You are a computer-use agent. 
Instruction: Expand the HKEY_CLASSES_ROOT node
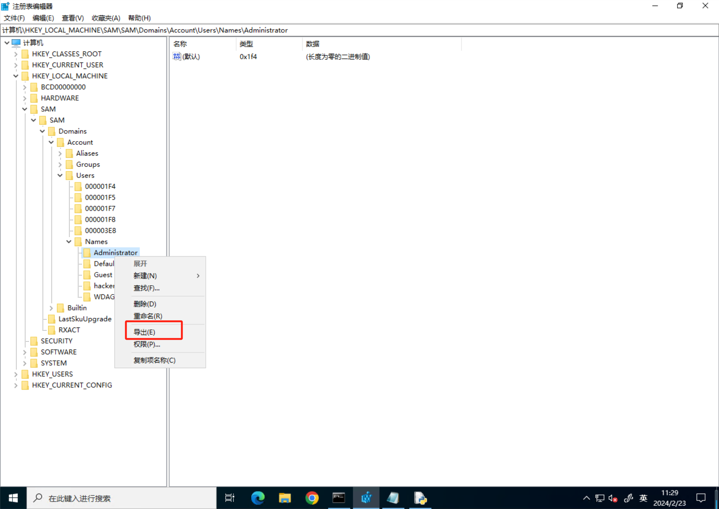click(16, 54)
